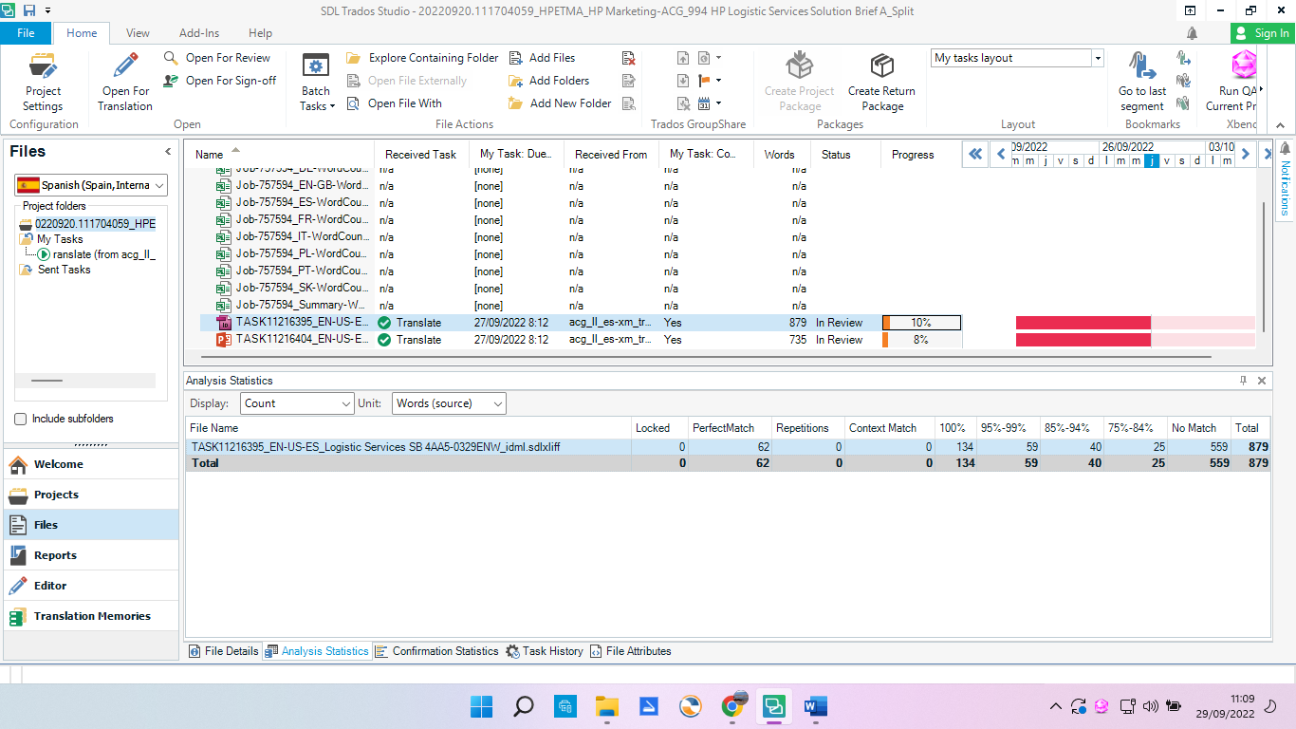Open Chrome from the taskbar

731,706
